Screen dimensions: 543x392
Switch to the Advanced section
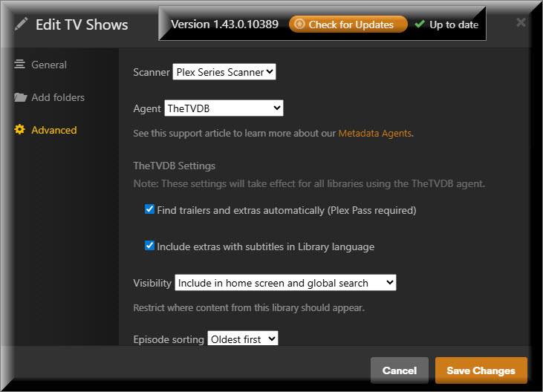[x=54, y=130]
